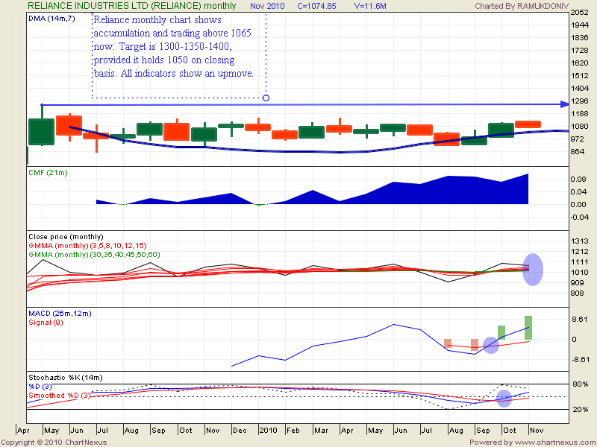The width and height of the screenshot is (597, 447).
Task: Click the green October candlestick before last
Action: pyautogui.click(x=501, y=130)
